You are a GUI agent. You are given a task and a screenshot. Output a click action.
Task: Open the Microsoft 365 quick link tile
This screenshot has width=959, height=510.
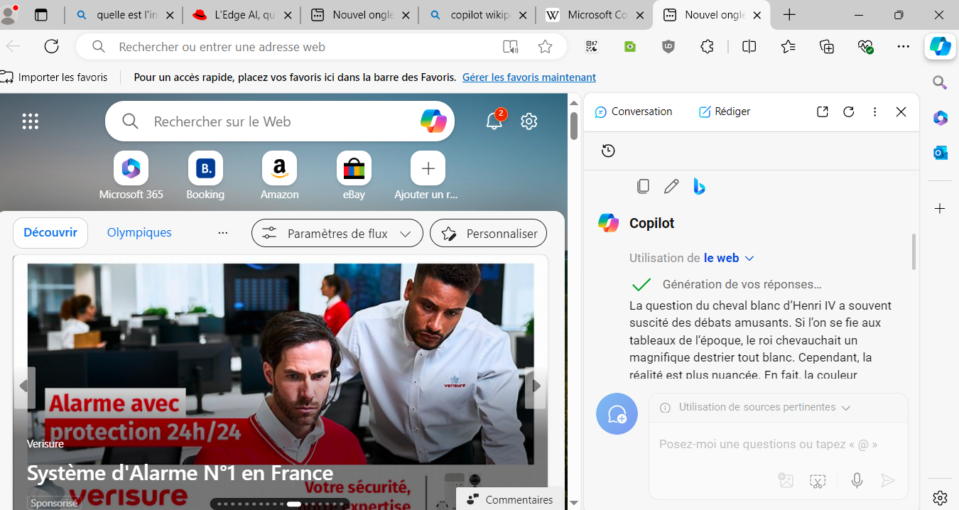click(x=131, y=175)
